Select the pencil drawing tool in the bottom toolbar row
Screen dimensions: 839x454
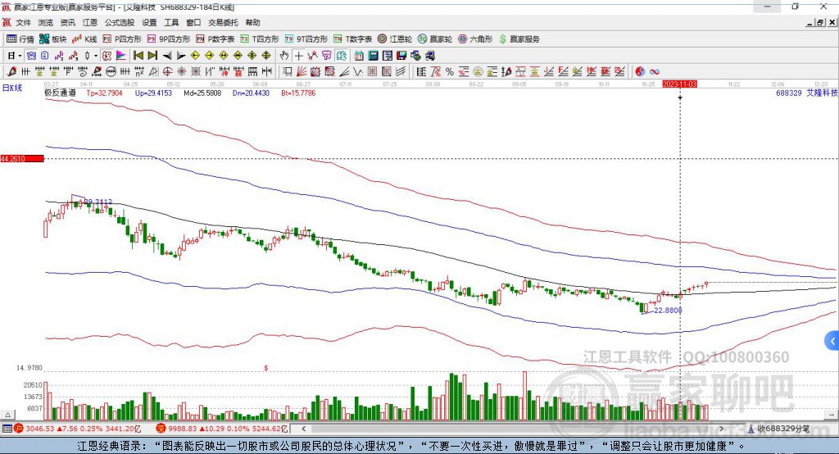pos(11,72)
